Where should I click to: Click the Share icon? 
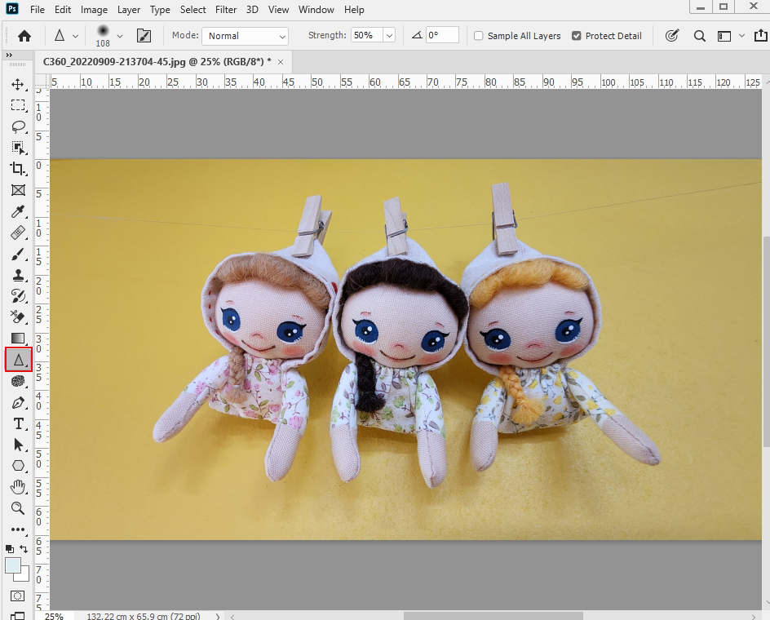[x=760, y=35]
